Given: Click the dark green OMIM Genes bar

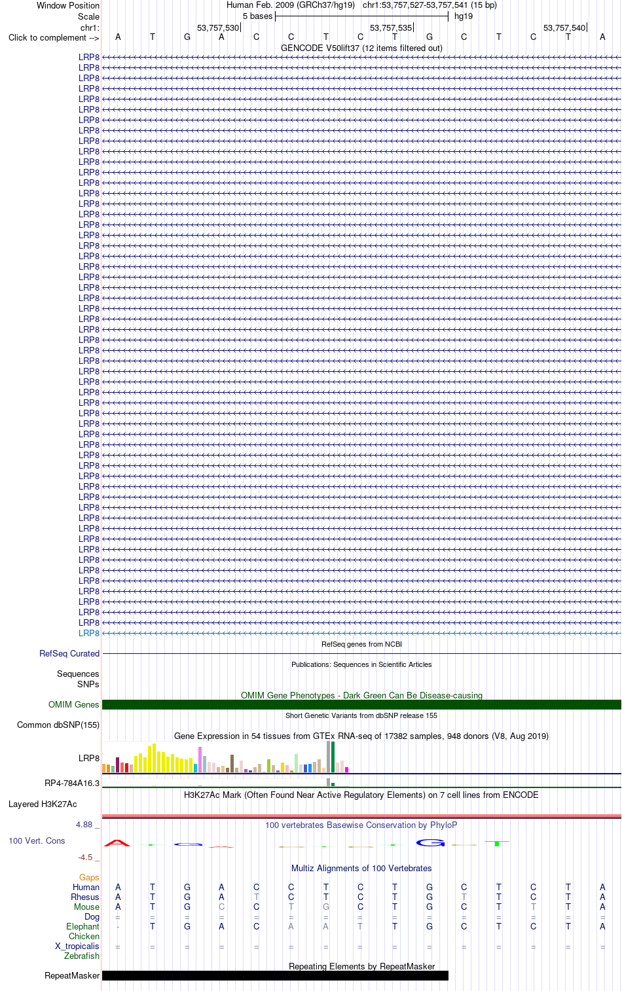Looking at the screenshot, I should (361, 704).
